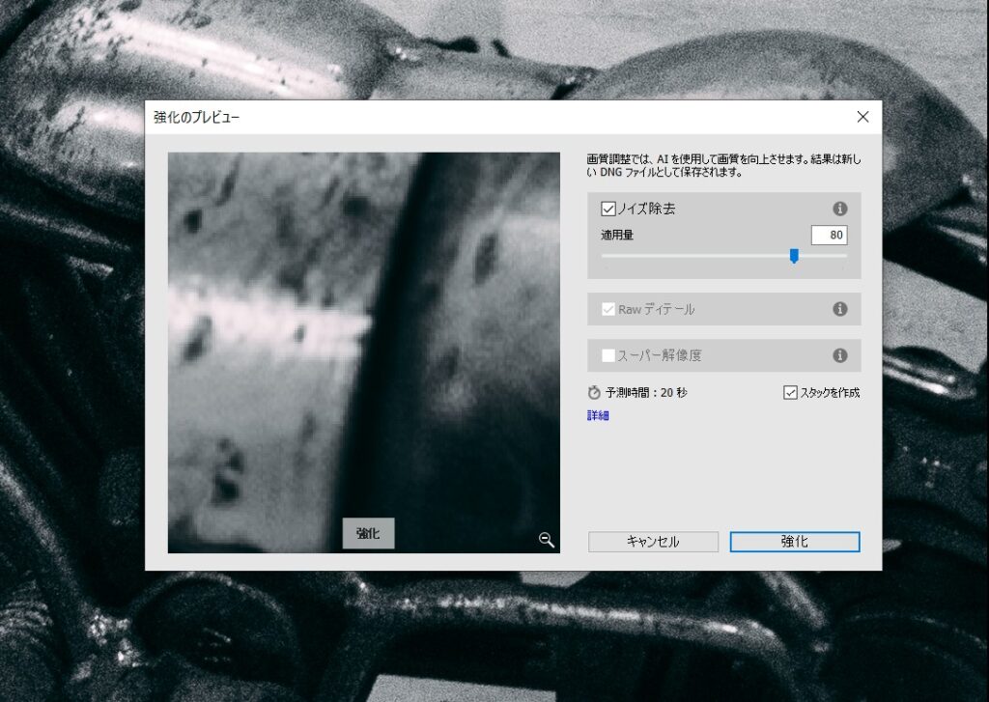Click the left end of the 適用量 slider track

[604, 256]
